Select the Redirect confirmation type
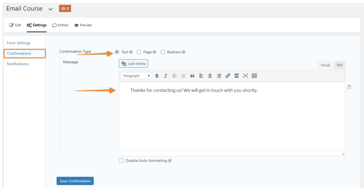The height and width of the screenshot is (191, 364). point(163,52)
